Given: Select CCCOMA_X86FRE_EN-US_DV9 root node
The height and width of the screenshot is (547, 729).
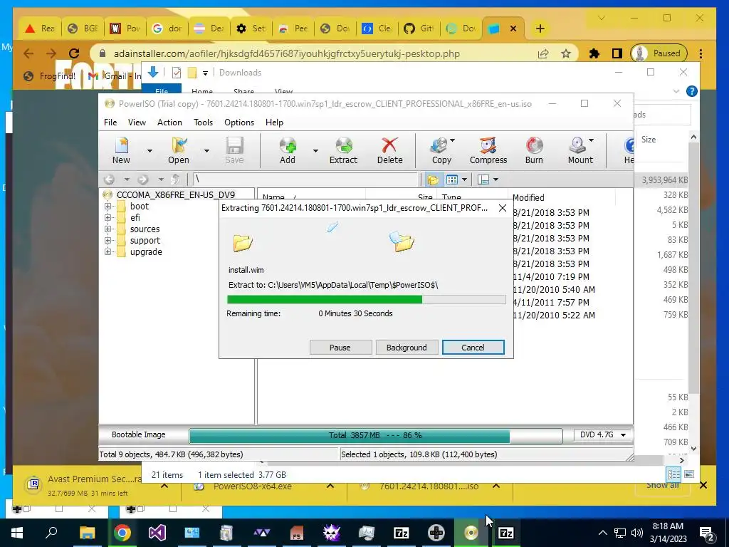Looking at the screenshot, I should tap(176, 195).
